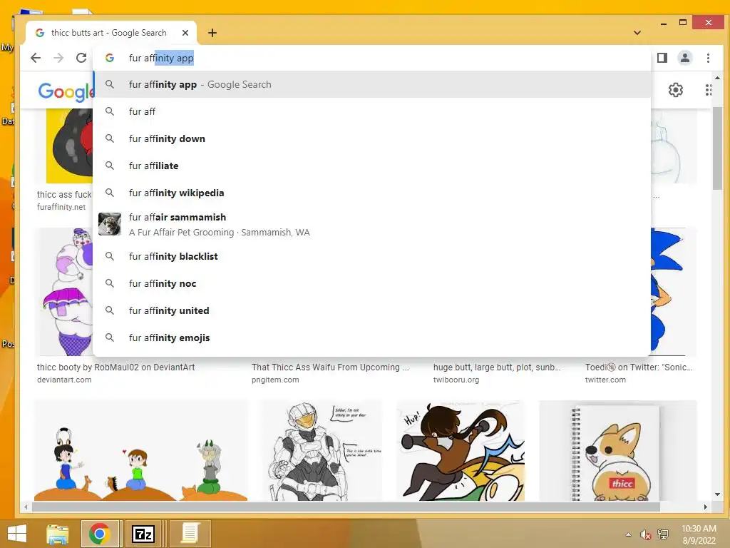Viewport: 730px width, 548px height.
Task: Click the Google icon in the address bar
Action: click(x=110, y=58)
